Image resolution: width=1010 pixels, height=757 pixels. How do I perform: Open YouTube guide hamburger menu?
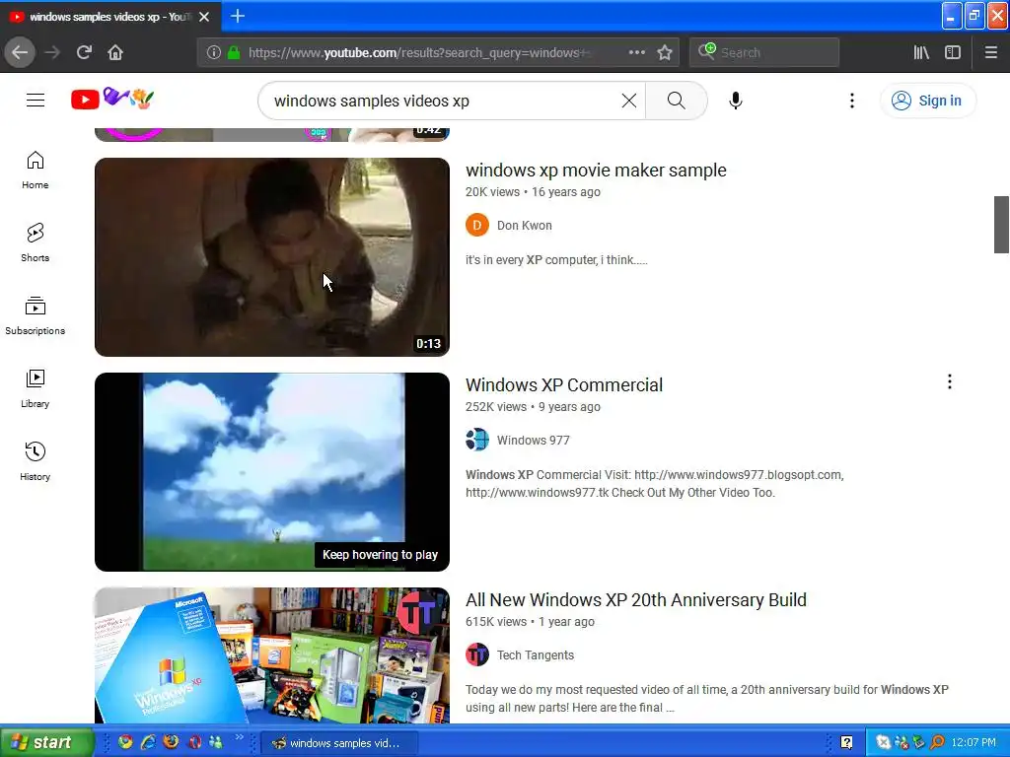pyautogui.click(x=36, y=101)
